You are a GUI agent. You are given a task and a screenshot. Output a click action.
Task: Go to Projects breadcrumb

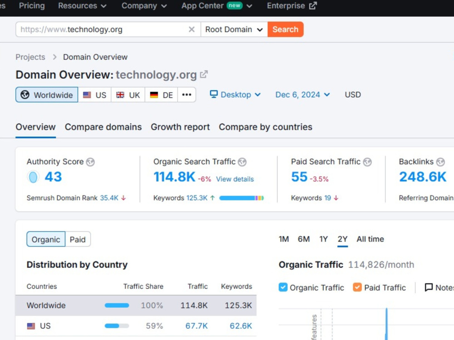[30, 57]
